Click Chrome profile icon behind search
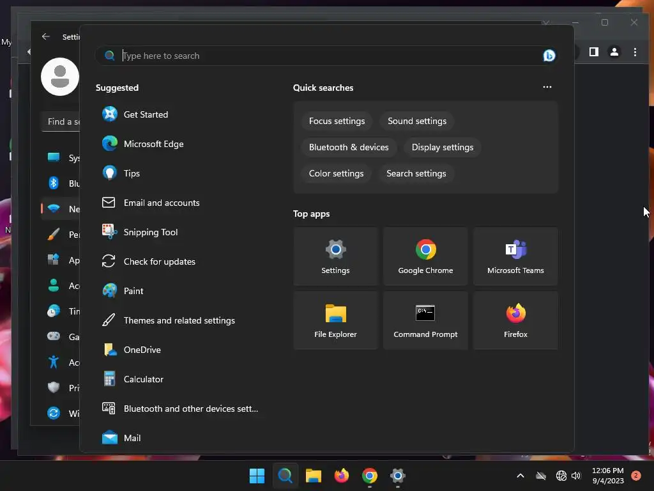Screen dimensions: 654x491 614,52
